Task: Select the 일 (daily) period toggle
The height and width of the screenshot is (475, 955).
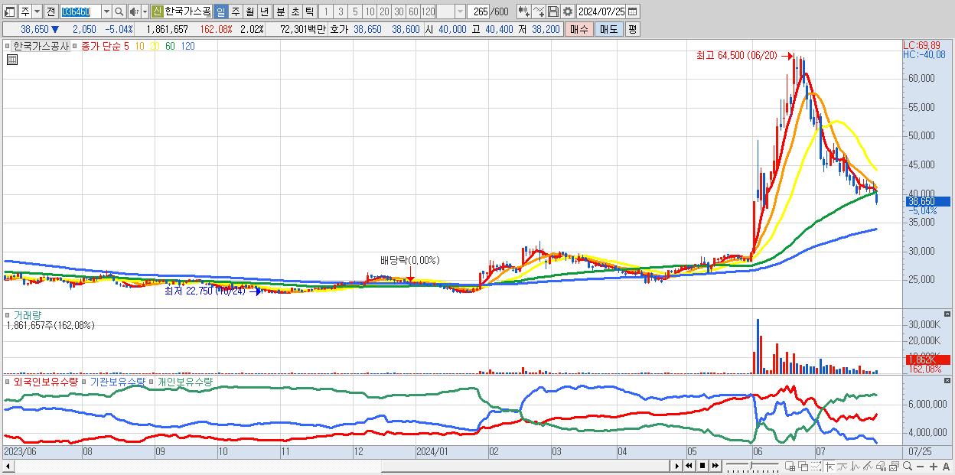Action: 220,11
